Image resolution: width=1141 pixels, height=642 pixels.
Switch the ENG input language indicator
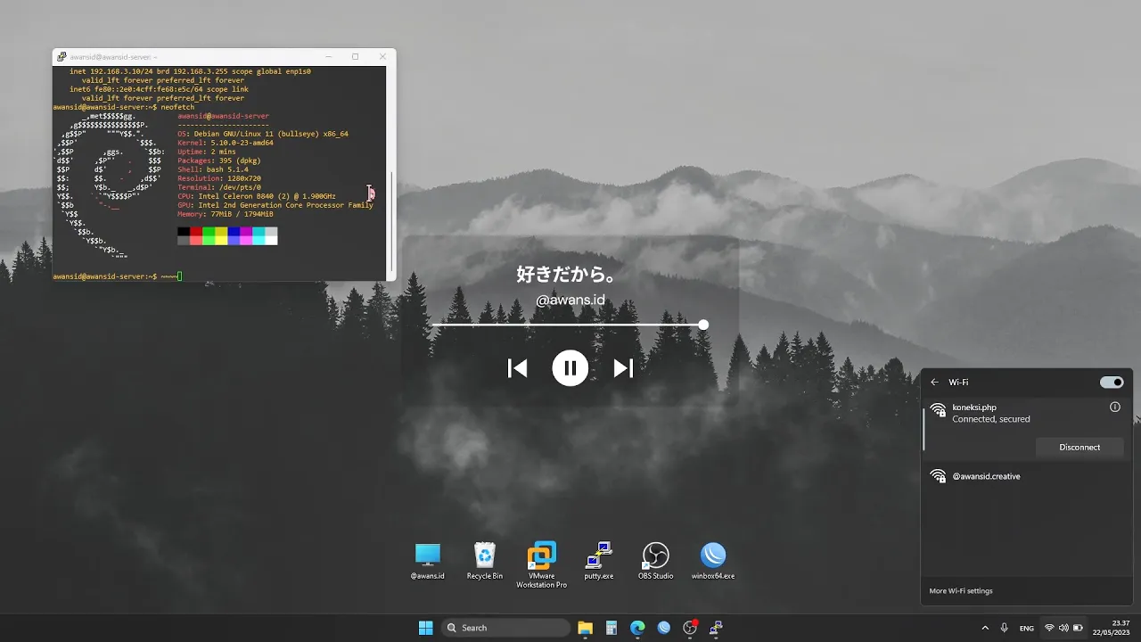pyautogui.click(x=1027, y=628)
